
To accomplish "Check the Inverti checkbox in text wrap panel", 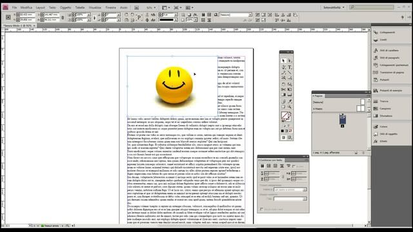I will (294, 166).
